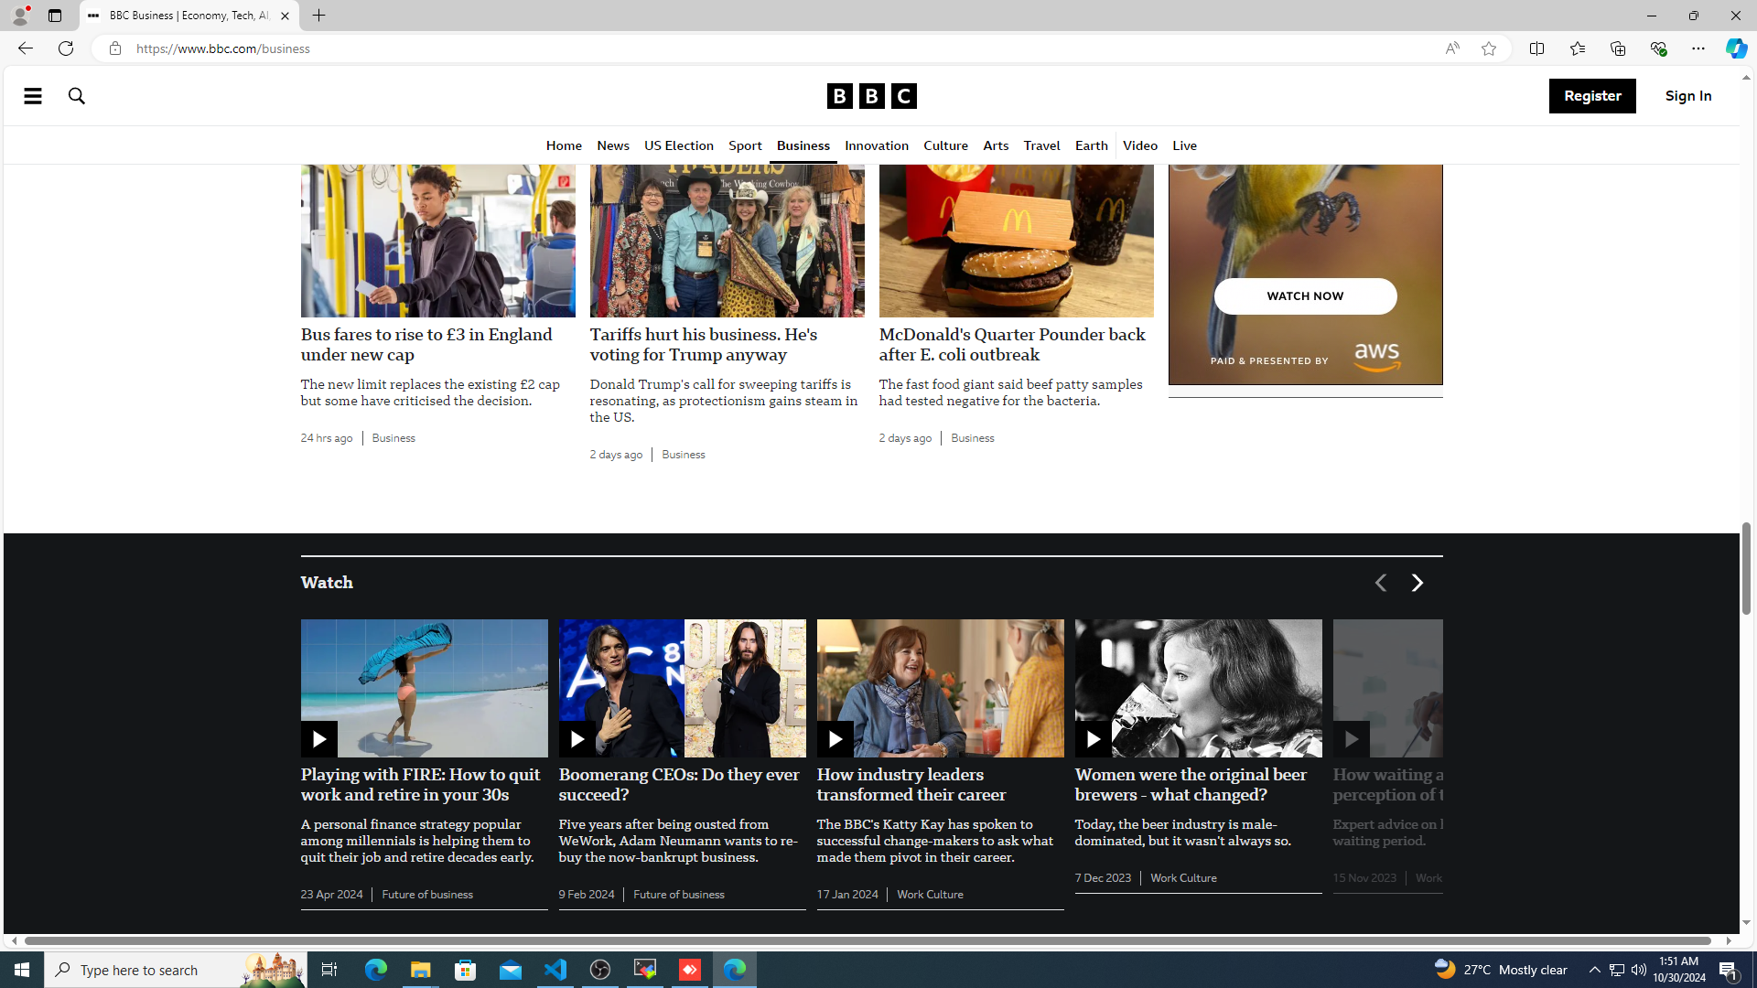Image resolution: width=1757 pixels, height=988 pixels.
Task: Click the horizontal page scrollbar
Action: [868, 940]
